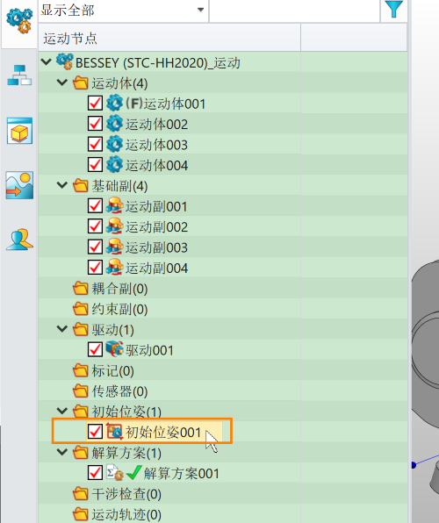Click the 解算方案001 sigma solver icon

point(115,473)
